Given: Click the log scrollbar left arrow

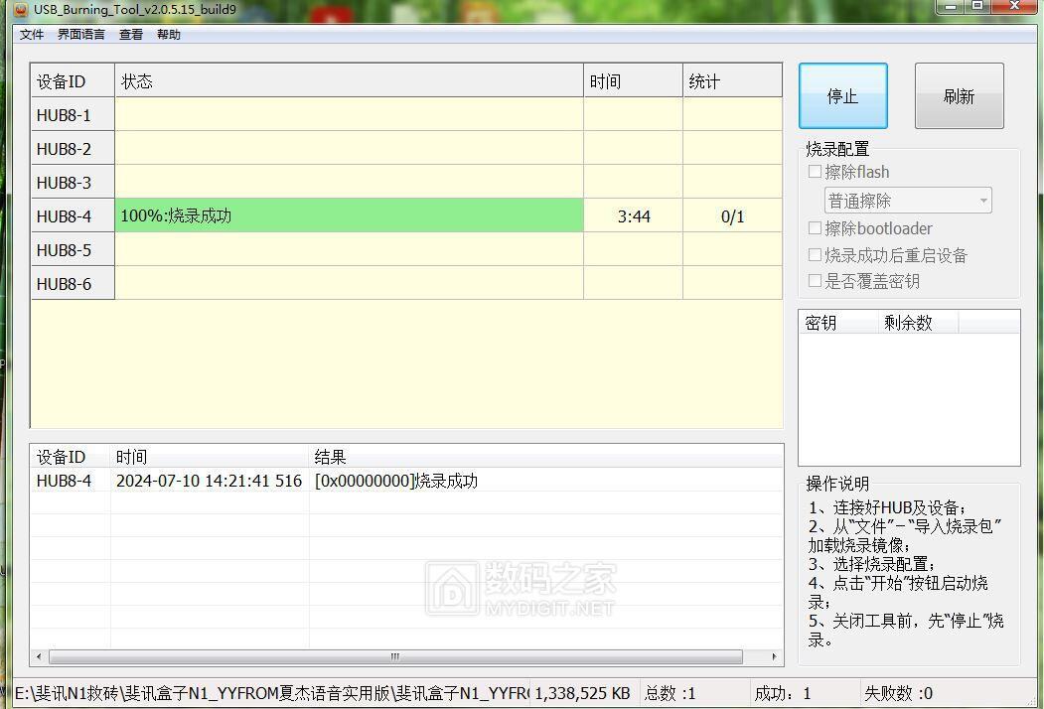Looking at the screenshot, I should tap(39, 656).
